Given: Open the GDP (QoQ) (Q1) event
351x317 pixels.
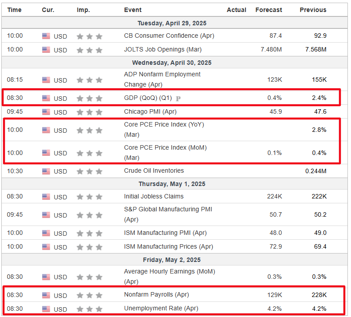Looking at the screenshot, I should click(148, 98).
